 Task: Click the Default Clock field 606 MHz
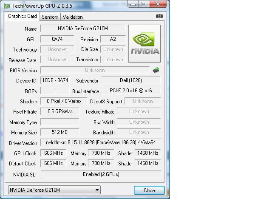[x=54, y=163]
